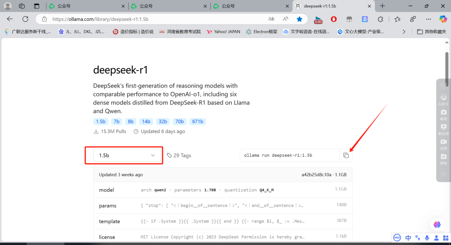Open the Electron框架 bookmark
The height and width of the screenshot is (245, 451).
coord(261,32)
